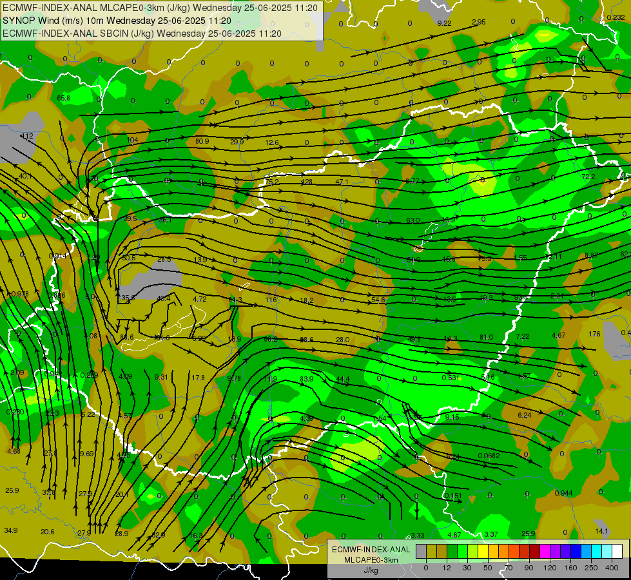The height and width of the screenshot is (580, 631).
Task: Click the map value 176
Action: [594, 334]
